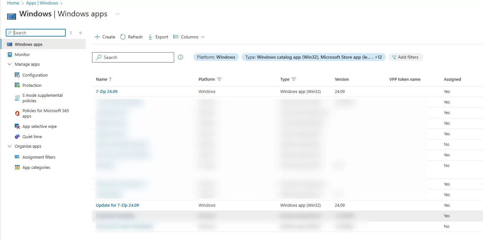483x240 pixels.
Task: Collapse the Organize apps section
Action: pyautogui.click(x=10, y=146)
